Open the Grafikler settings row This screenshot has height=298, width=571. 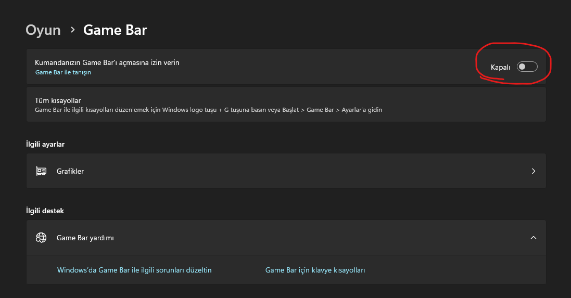tap(286, 171)
